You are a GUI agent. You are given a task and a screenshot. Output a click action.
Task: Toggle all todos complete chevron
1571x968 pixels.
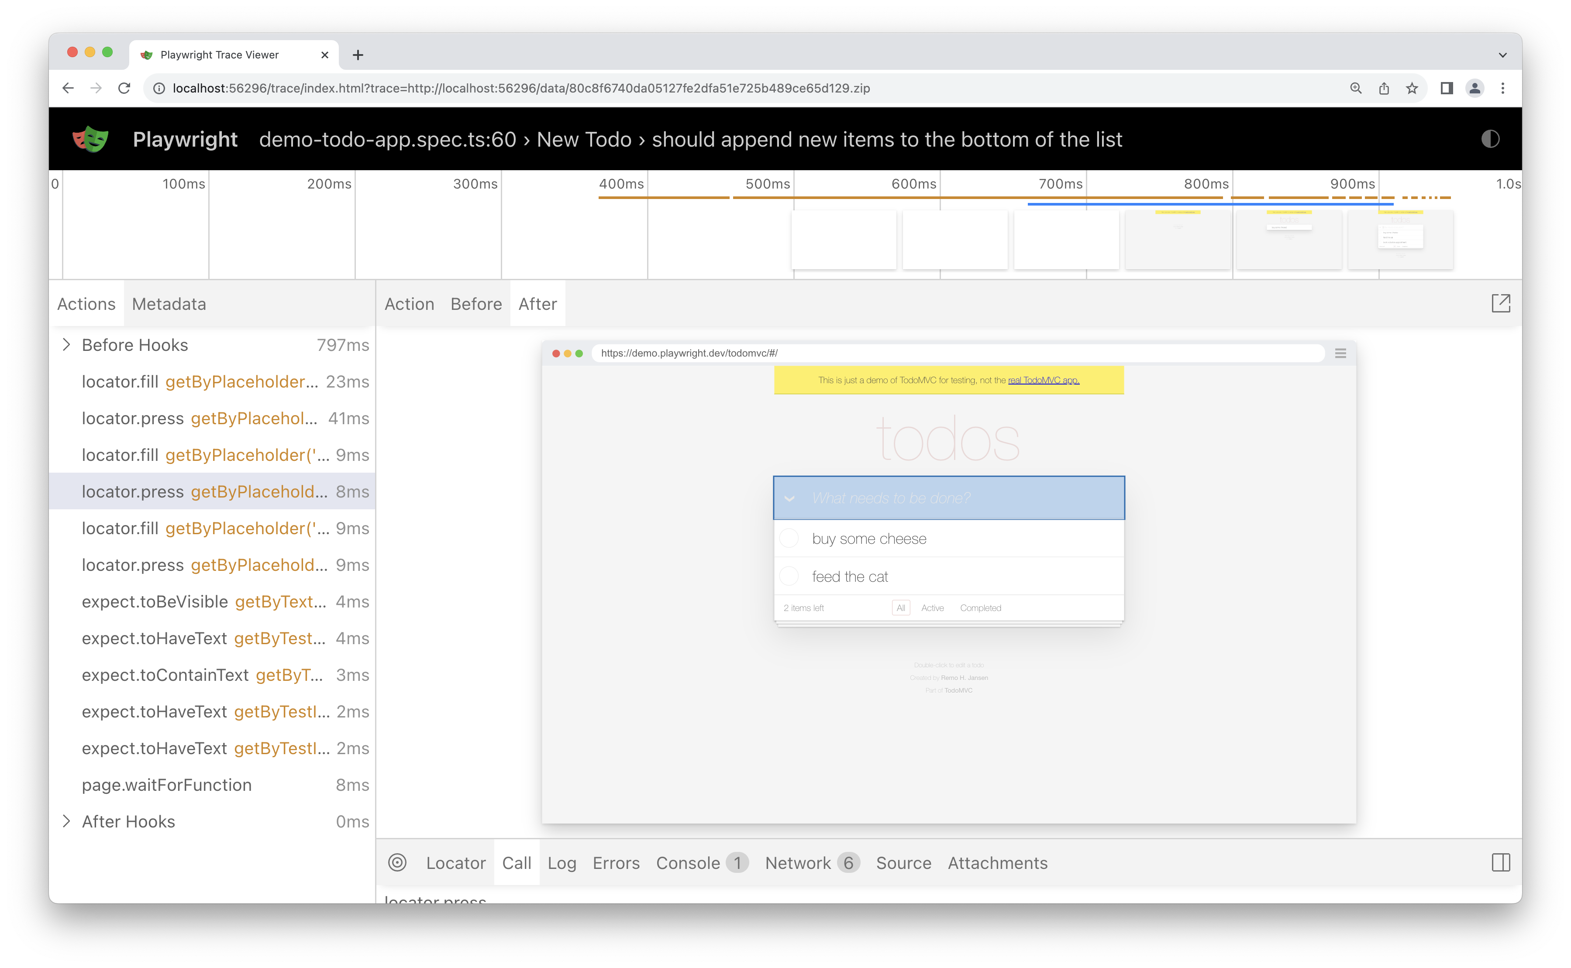point(789,498)
